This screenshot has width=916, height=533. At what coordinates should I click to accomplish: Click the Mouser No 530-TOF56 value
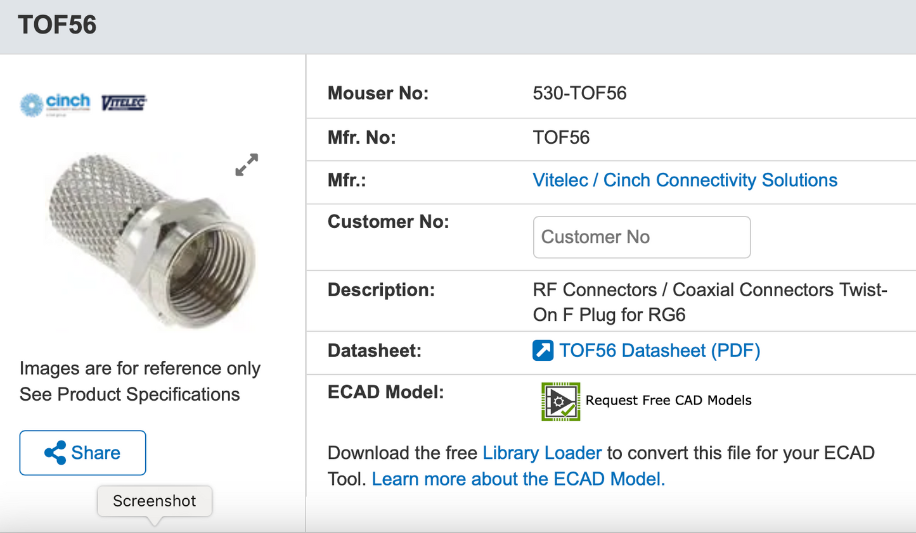579,93
